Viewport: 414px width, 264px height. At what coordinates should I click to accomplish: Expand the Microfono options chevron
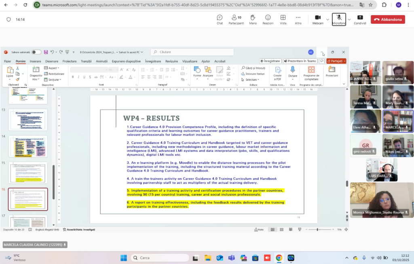pyautogui.click(x=349, y=19)
